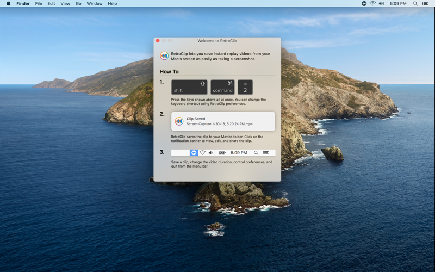Open the File menu
Screen dimensions: 435x272
point(39,4)
